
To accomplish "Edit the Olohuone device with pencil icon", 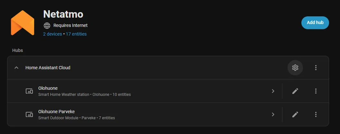I will pyautogui.click(x=295, y=91).
